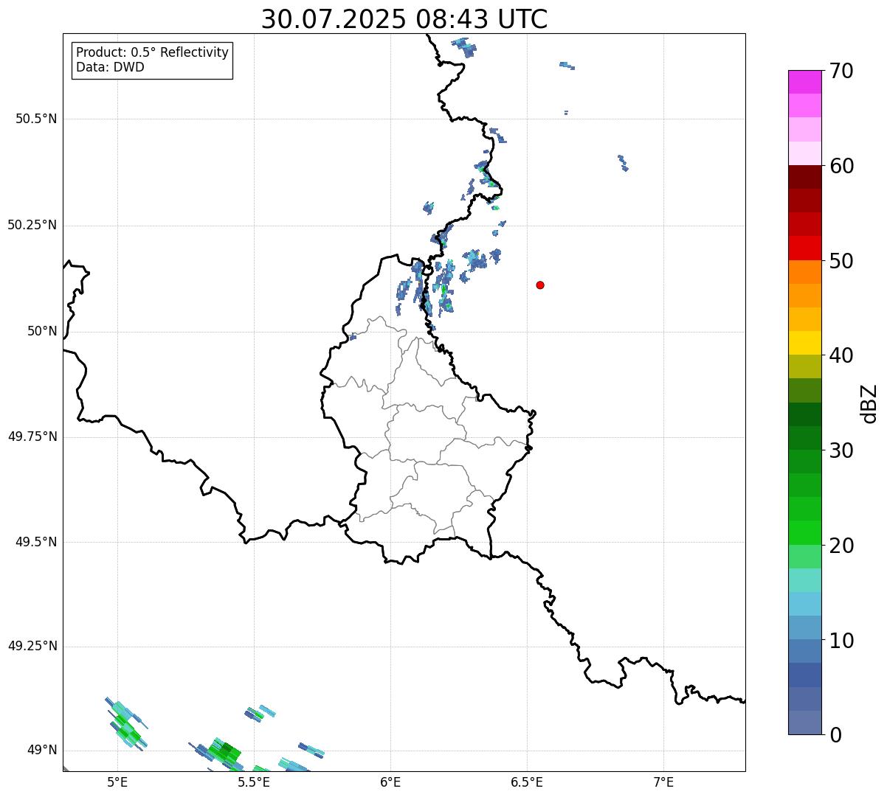This screenshot has width=887, height=797.
Task: Click the colorbar 60 tick label
Action: pos(841,166)
